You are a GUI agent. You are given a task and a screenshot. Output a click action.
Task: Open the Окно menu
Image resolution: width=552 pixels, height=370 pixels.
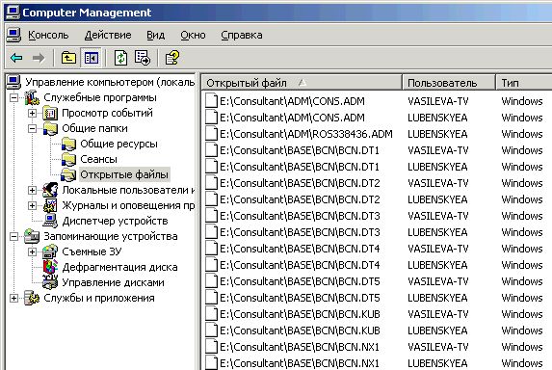[193, 35]
